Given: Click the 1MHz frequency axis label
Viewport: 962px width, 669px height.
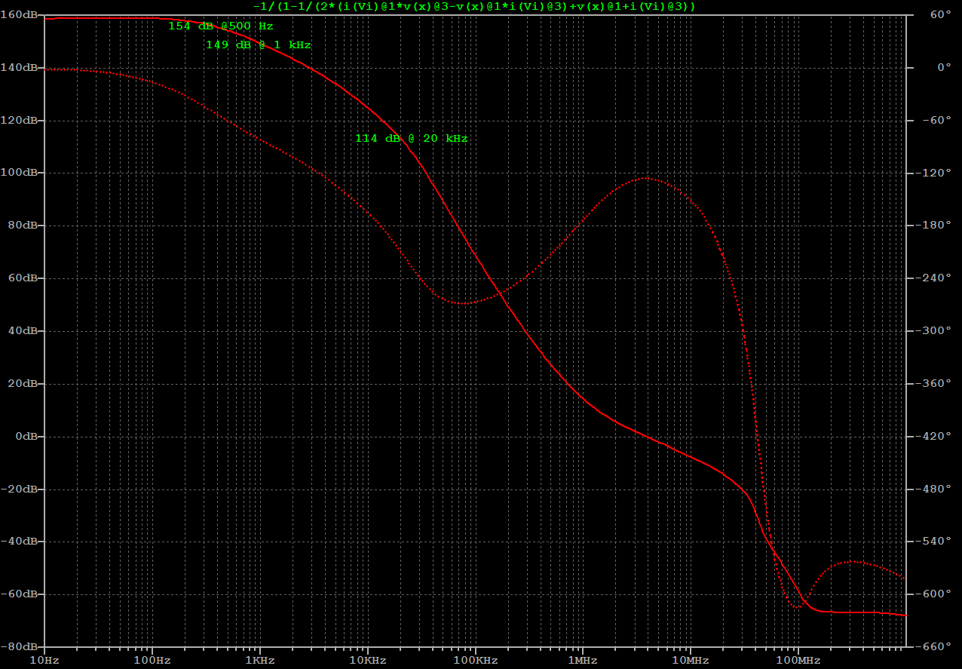Looking at the screenshot, I should click(583, 661).
